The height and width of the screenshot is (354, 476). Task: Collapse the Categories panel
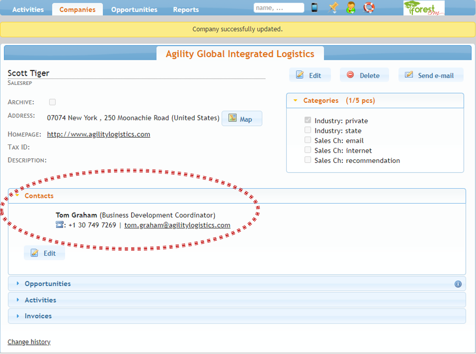[321, 100]
